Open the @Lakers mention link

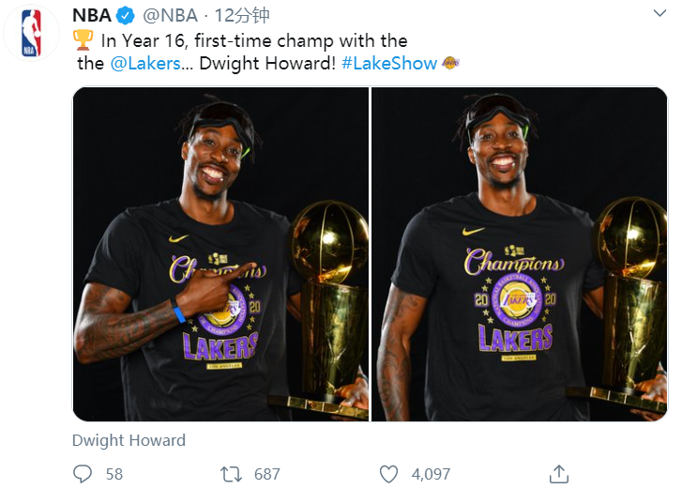click(x=144, y=64)
